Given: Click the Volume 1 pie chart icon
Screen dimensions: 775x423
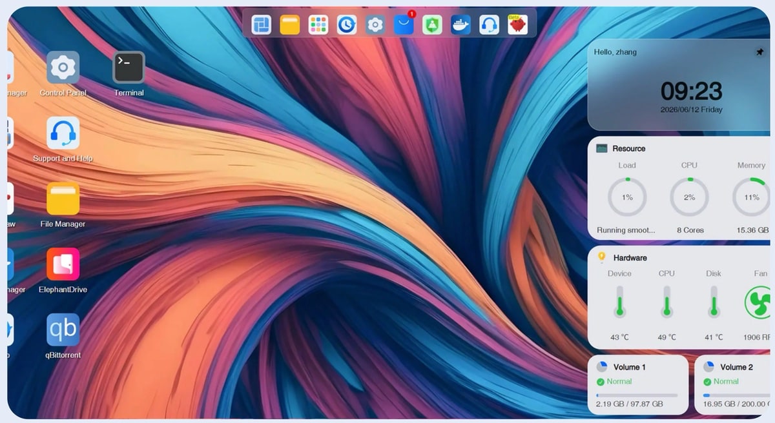Looking at the screenshot, I should pos(602,367).
